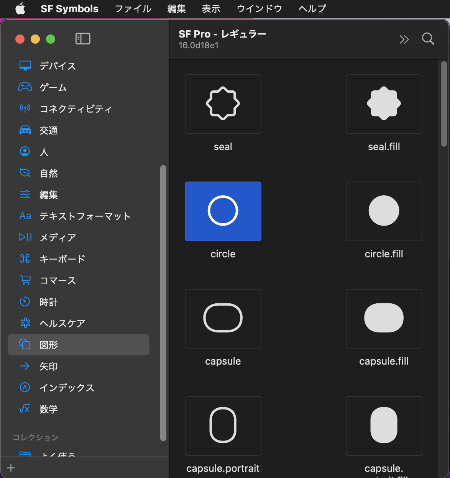450x478 pixels.
Task: Click the SF Pro - レギュラー title text
Action: (x=222, y=34)
